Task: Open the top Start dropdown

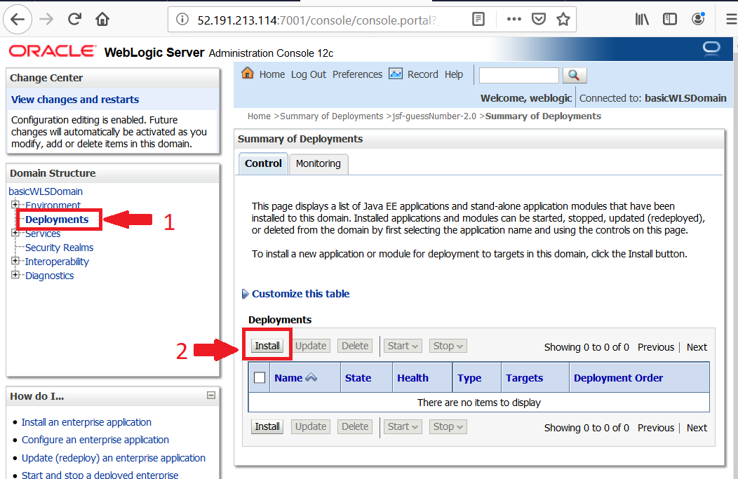Action: pos(403,346)
